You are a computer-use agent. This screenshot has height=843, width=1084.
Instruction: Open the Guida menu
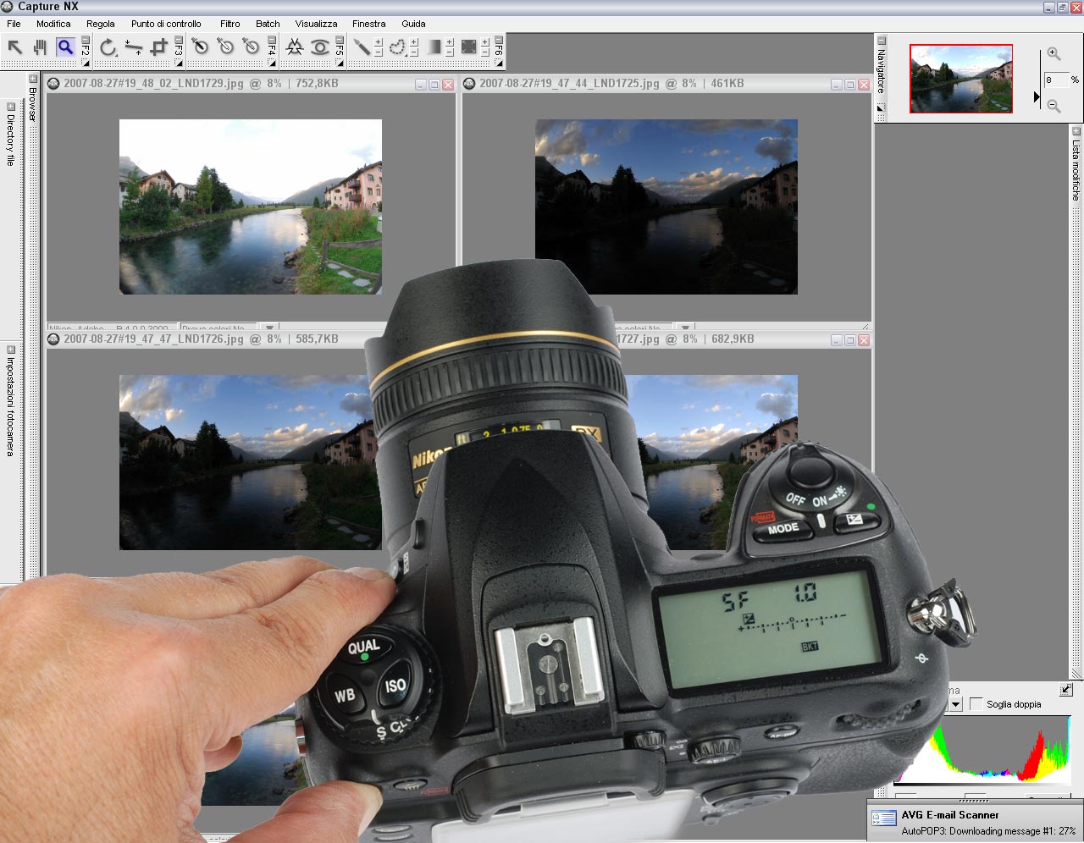click(413, 24)
